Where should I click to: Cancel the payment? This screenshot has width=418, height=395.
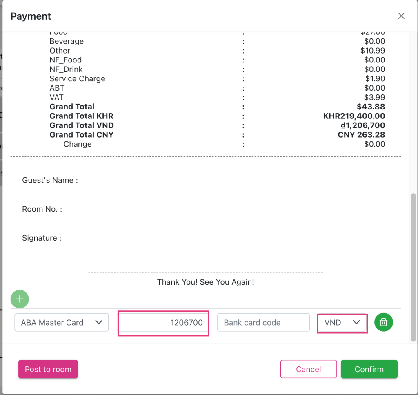(308, 369)
